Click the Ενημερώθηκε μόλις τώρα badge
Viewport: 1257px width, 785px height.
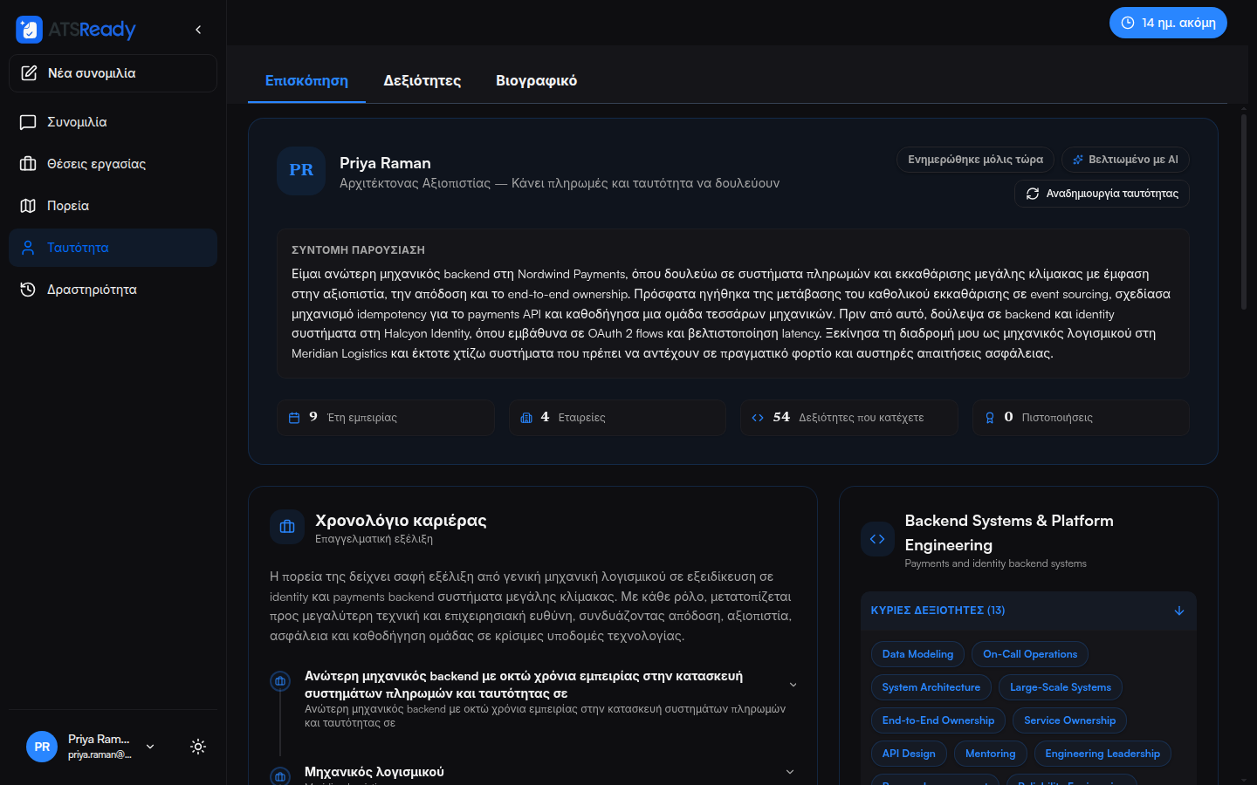pyautogui.click(x=975, y=160)
